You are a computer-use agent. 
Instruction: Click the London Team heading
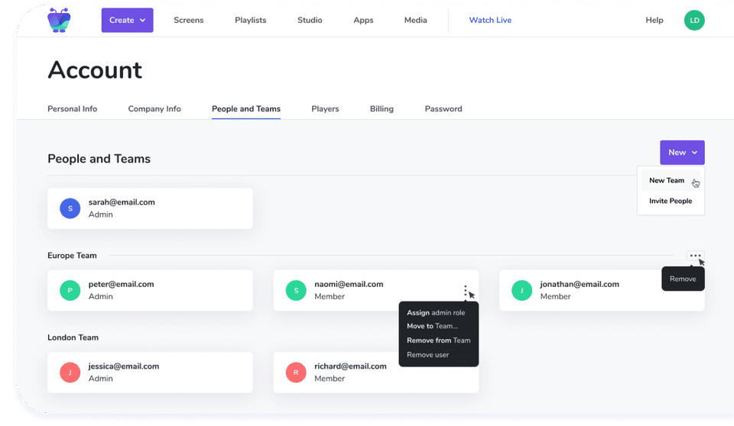click(x=73, y=337)
